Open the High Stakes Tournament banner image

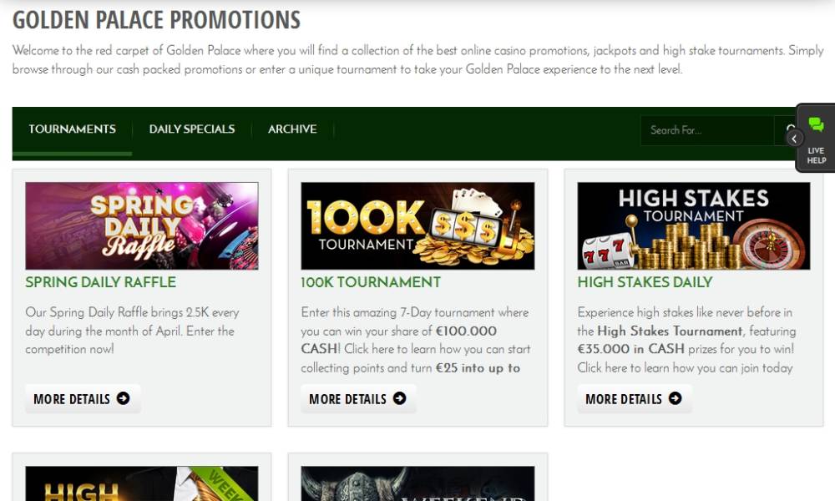[x=693, y=225]
